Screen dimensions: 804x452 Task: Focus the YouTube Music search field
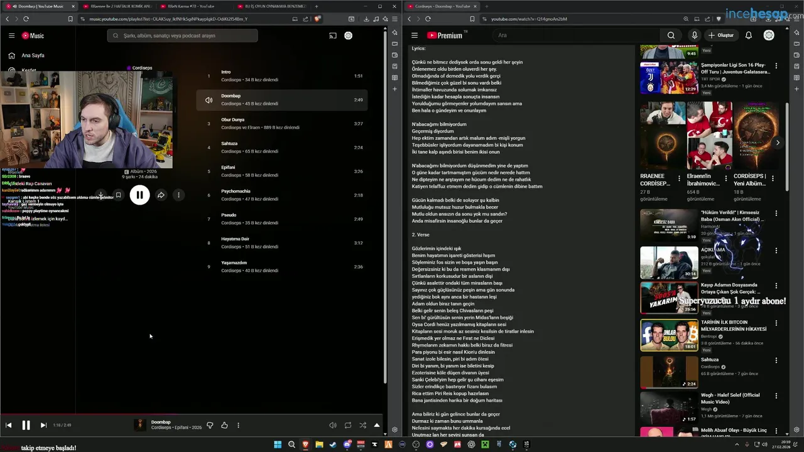182,36
